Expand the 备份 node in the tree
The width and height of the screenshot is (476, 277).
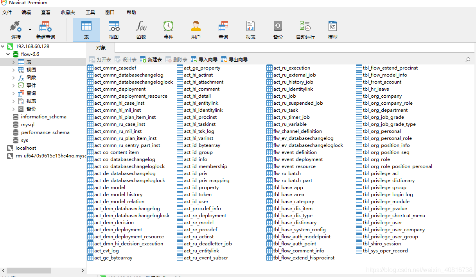[14, 109]
